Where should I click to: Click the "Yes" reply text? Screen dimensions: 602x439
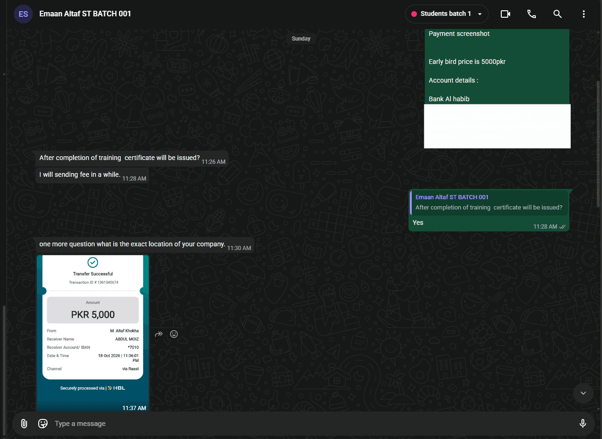[x=418, y=223]
